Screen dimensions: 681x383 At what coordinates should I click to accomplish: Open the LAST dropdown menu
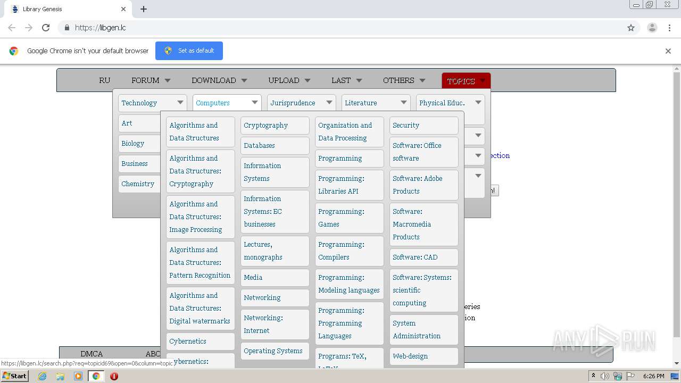pos(346,80)
